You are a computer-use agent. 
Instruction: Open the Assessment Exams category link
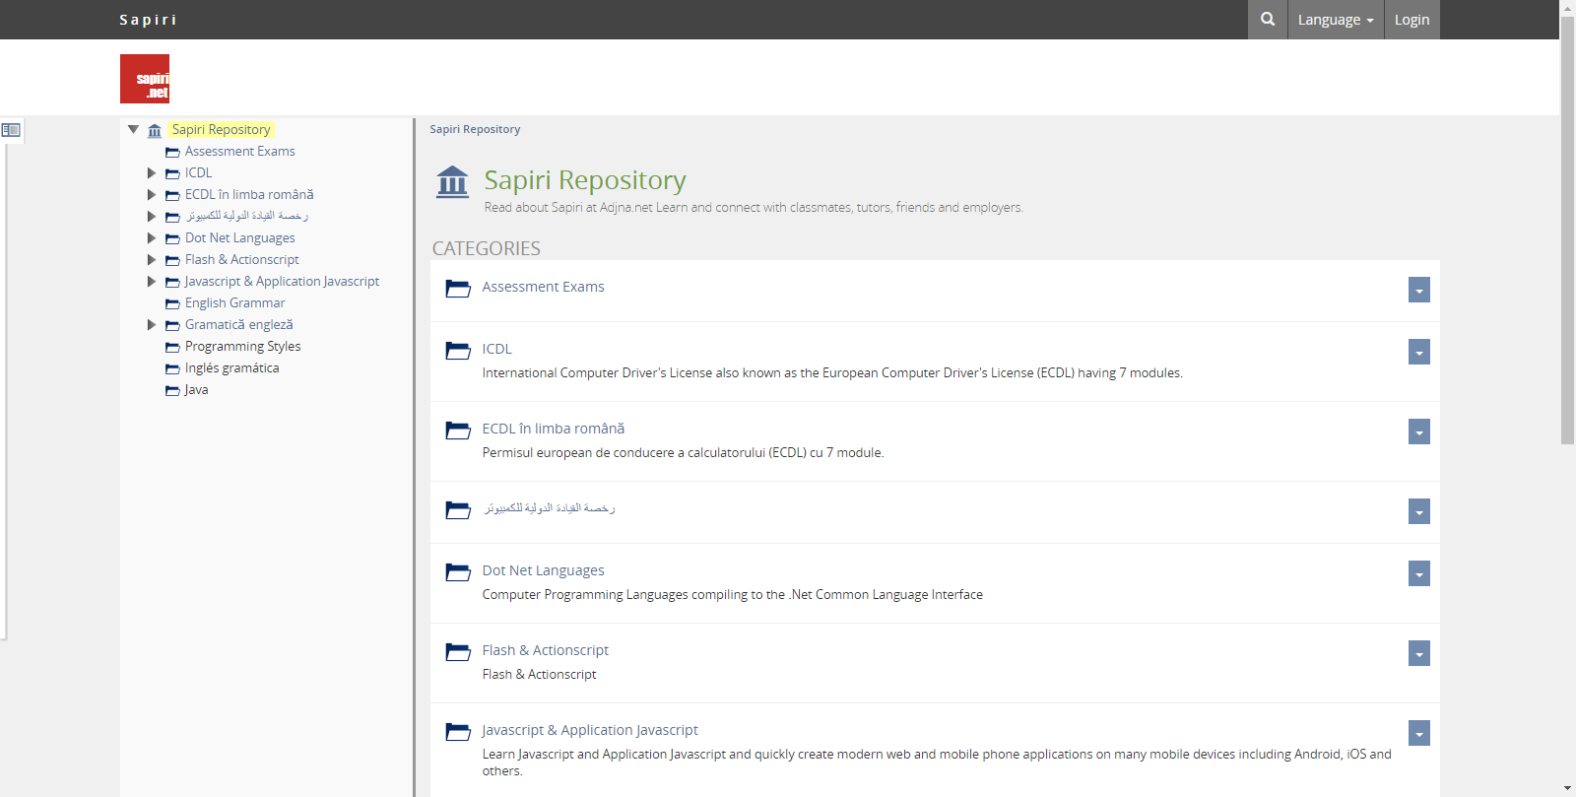point(543,287)
